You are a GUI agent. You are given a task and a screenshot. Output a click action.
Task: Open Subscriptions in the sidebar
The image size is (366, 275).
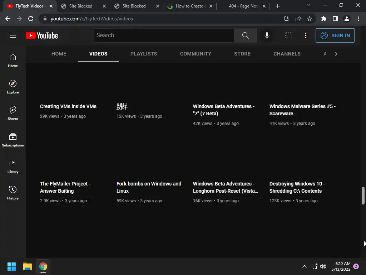click(13, 140)
